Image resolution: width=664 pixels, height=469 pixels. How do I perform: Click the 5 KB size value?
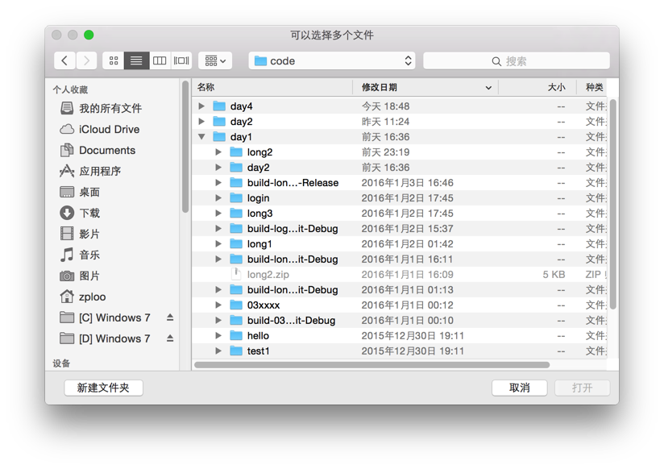(554, 275)
